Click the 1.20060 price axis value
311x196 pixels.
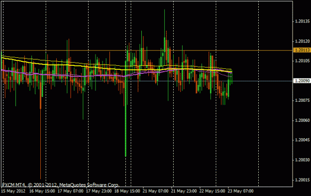point(303,120)
